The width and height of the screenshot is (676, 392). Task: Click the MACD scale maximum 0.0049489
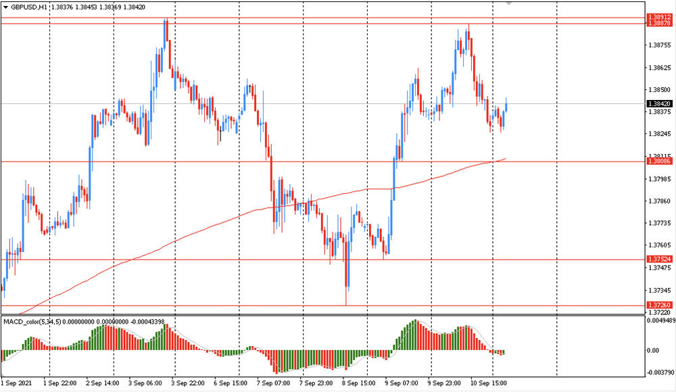660,320
